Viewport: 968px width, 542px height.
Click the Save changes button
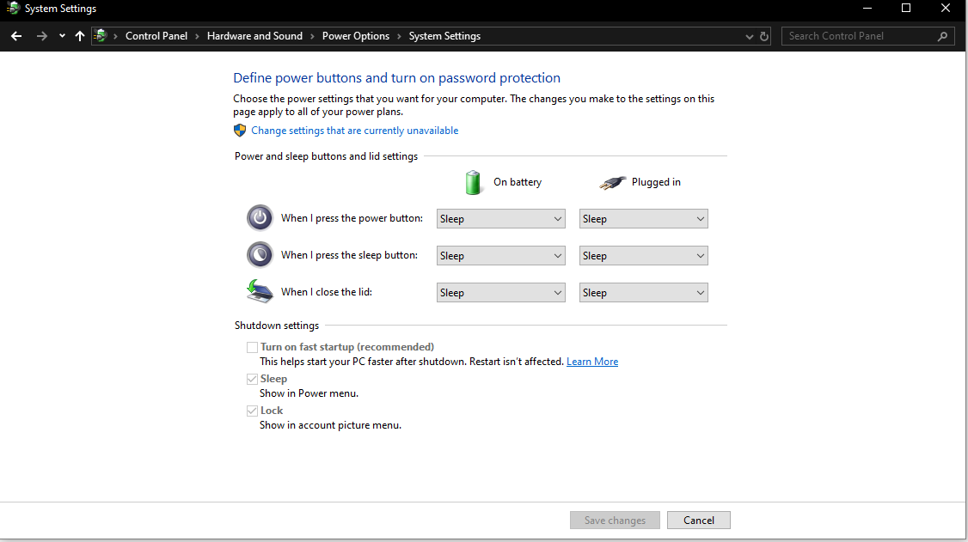click(615, 521)
